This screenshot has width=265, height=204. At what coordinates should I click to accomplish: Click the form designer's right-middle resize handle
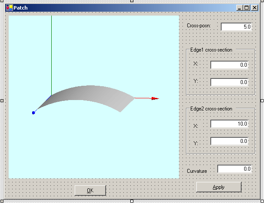coord(262,100)
